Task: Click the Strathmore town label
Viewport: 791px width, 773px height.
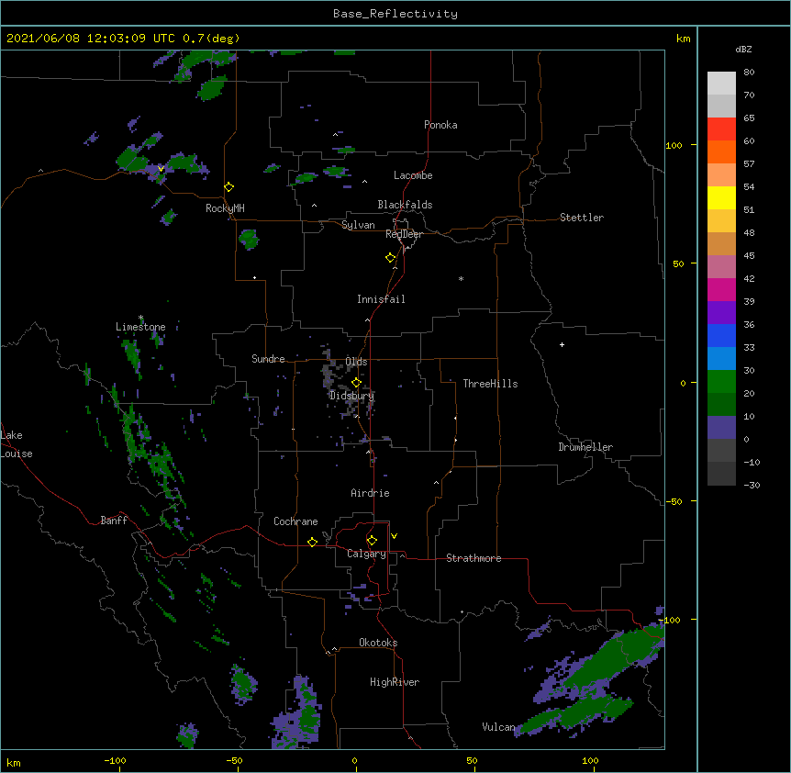Action: pyautogui.click(x=473, y=558)
